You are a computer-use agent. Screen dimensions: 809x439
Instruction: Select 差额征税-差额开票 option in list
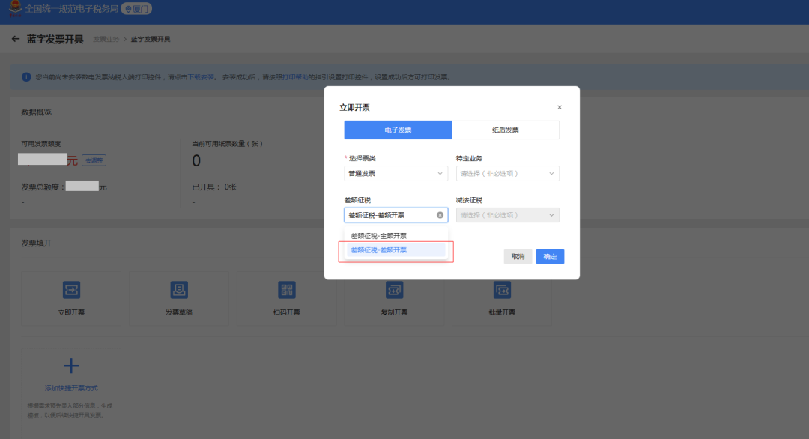coord(396,250)
